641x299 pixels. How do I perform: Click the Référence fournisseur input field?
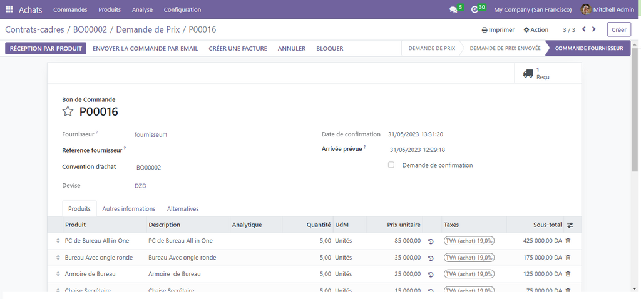219,150
